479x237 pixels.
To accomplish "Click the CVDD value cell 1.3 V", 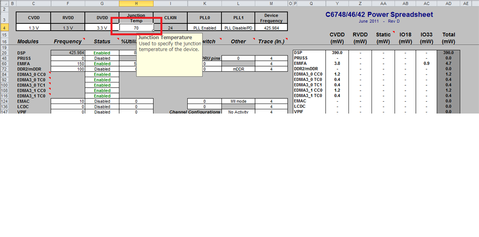I will [x=33, y=28].
